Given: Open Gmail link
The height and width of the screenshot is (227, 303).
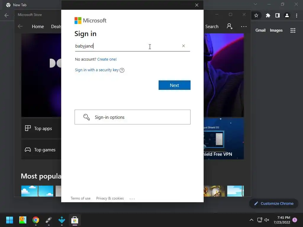Looking at the screenshot, I should 260,30.
